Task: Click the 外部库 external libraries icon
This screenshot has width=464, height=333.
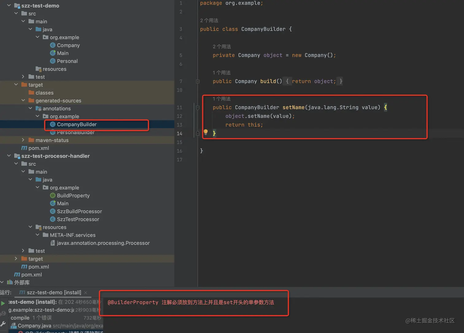Action: click(x=10, y=282)
